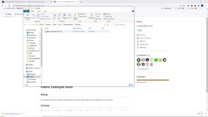The height and width of the screenshot is (117, 208).
Task: Go up one folder level in Explorer
Action: pyautogui.click(x=33, y=25)
